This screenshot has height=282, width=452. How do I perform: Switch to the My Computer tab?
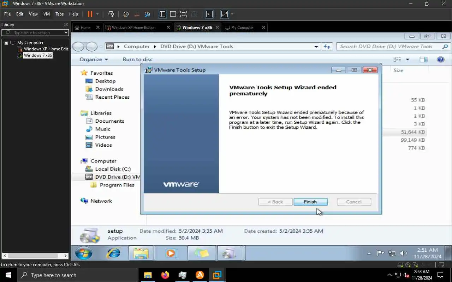click(x=240, y=27)
